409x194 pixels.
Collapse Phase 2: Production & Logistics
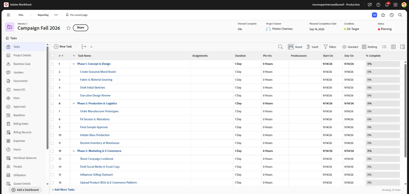point(74,104)
